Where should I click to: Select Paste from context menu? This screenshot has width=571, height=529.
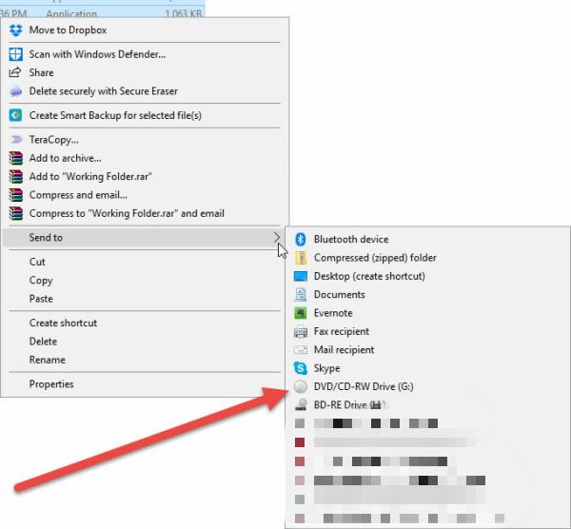coord(145,299)
